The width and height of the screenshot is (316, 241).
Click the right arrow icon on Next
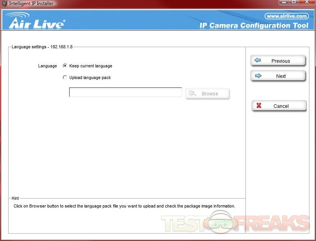tap(258, 76)
